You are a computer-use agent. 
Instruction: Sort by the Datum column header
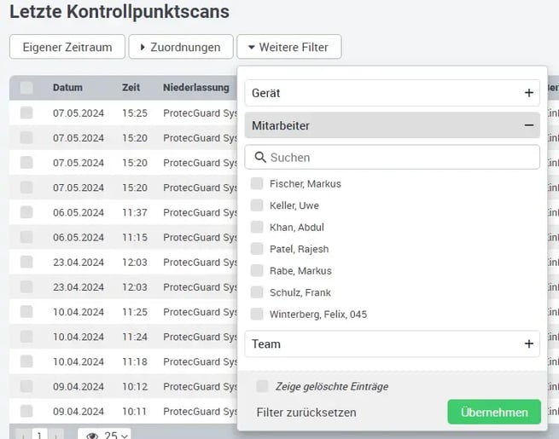[67, 88]
